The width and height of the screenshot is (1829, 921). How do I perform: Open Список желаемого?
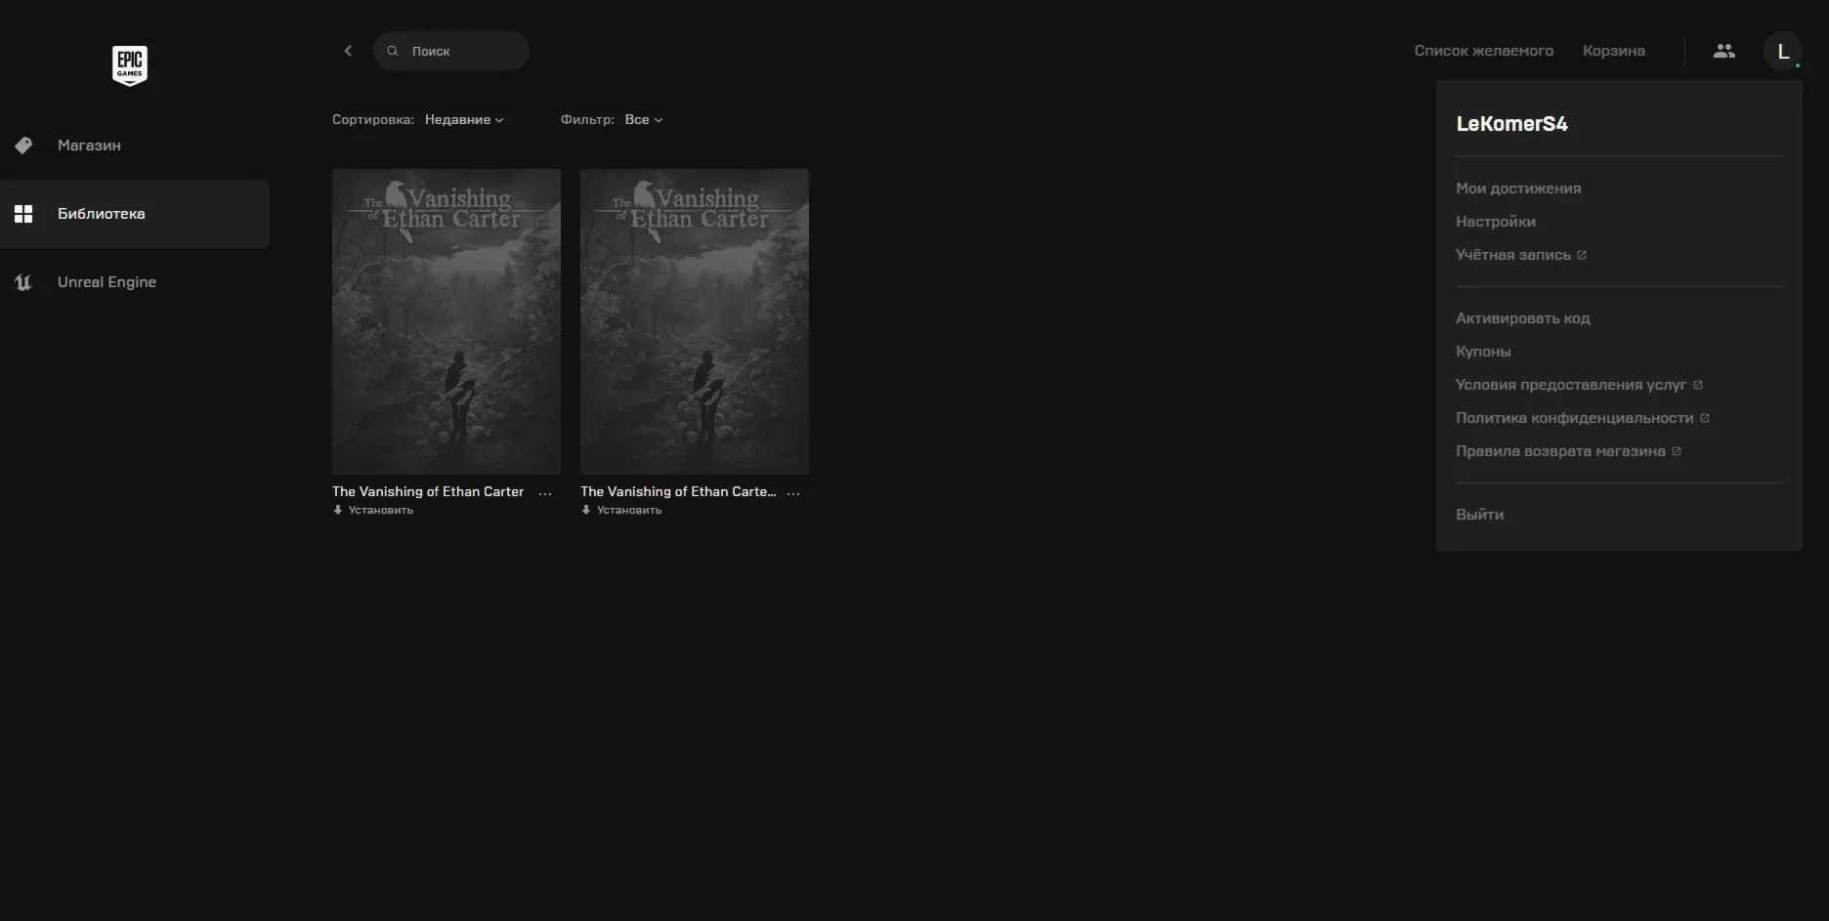point(1483,51)
